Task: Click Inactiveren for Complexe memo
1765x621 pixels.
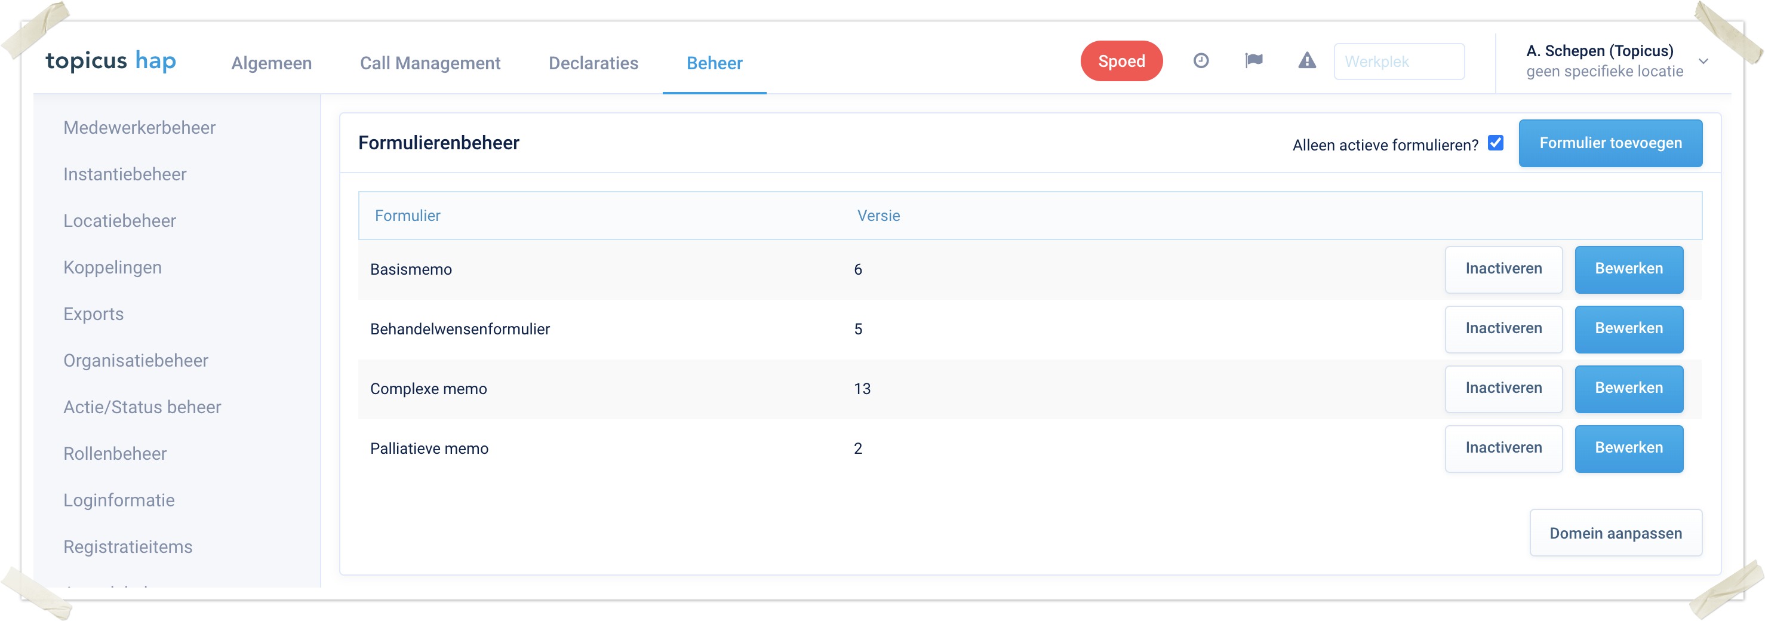Action: click(x=1503, y=388)
